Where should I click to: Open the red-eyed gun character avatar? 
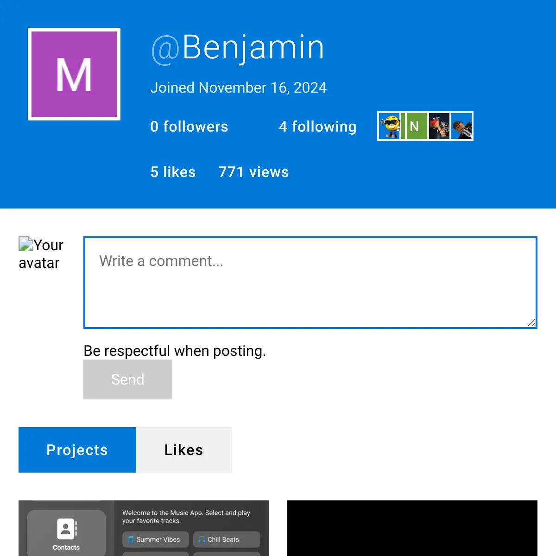click(x=439, y=126)
